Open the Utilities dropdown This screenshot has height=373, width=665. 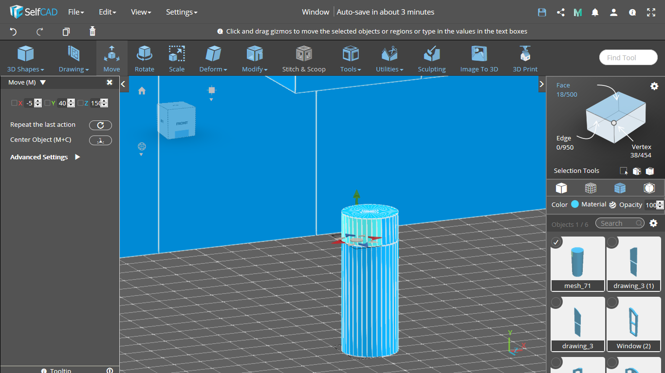click(389, 58)
